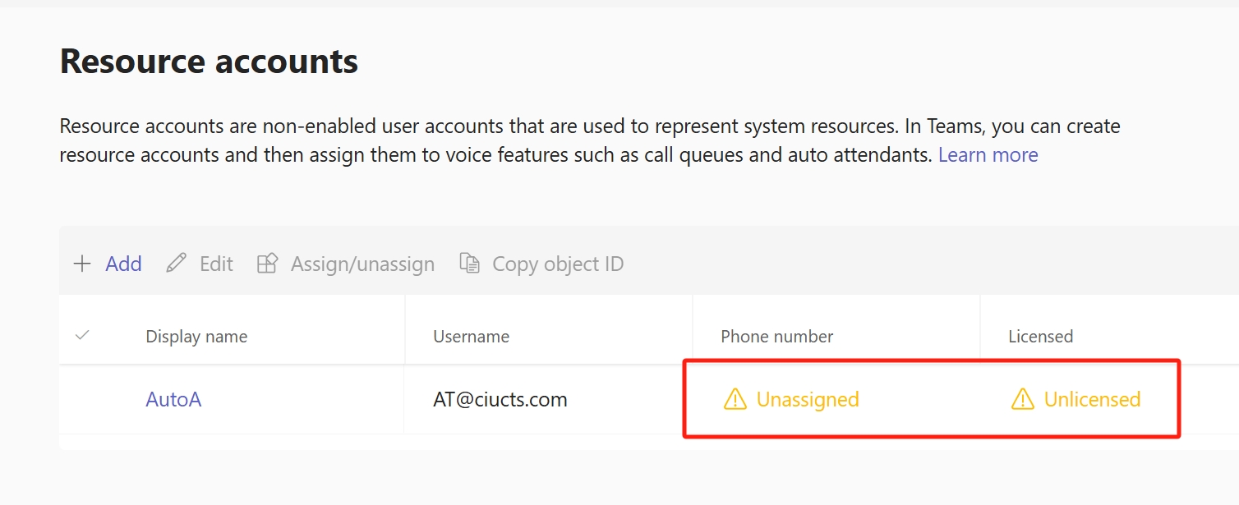This screenshot has width=1239, height=505.
Task: Sort by the Username column header
Action: pyautogui.click(x=471, y=337)
